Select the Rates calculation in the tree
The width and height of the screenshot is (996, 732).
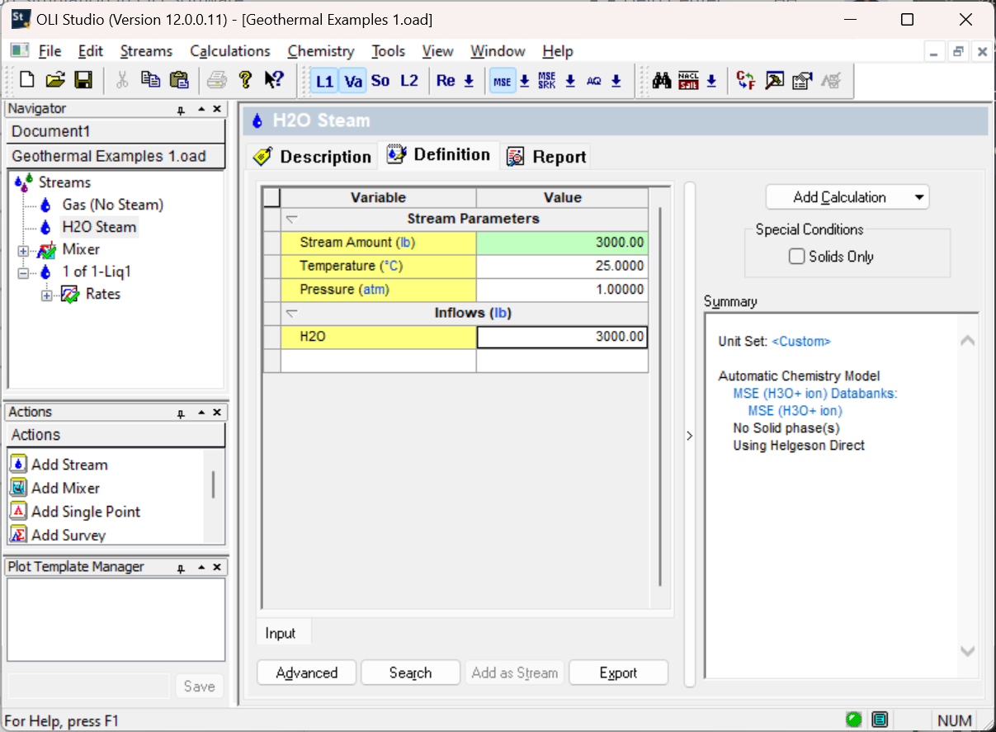click(102, 294)
